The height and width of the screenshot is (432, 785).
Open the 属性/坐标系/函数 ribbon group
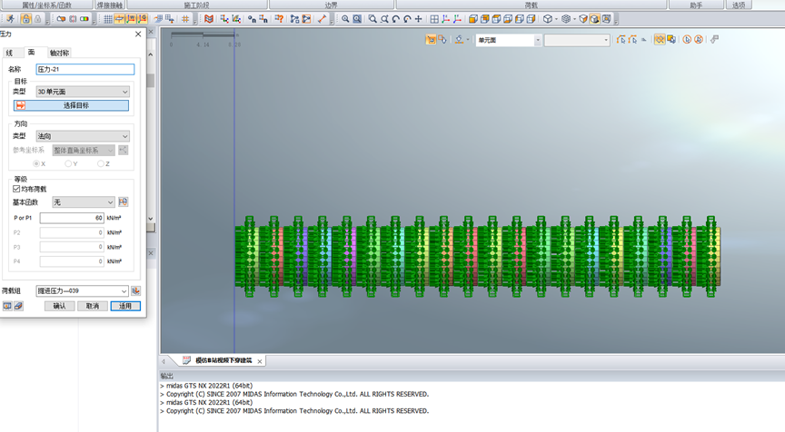[46, 5]
